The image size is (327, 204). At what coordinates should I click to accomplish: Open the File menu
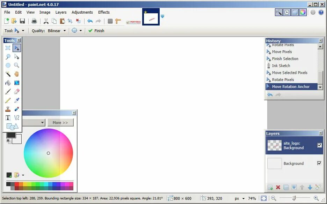point(7,12)
